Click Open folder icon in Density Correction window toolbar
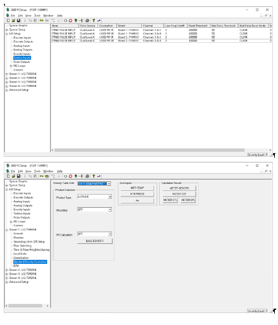 [x=13, y=176]
